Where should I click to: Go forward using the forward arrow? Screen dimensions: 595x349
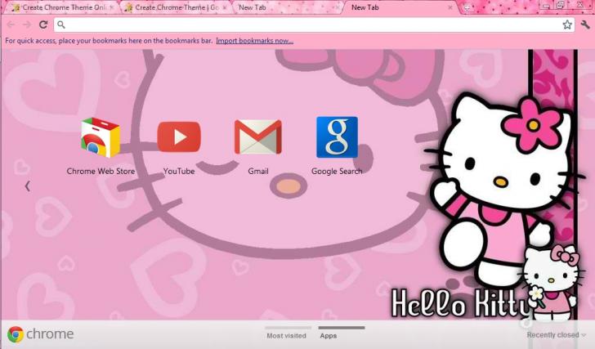[26, 25]
